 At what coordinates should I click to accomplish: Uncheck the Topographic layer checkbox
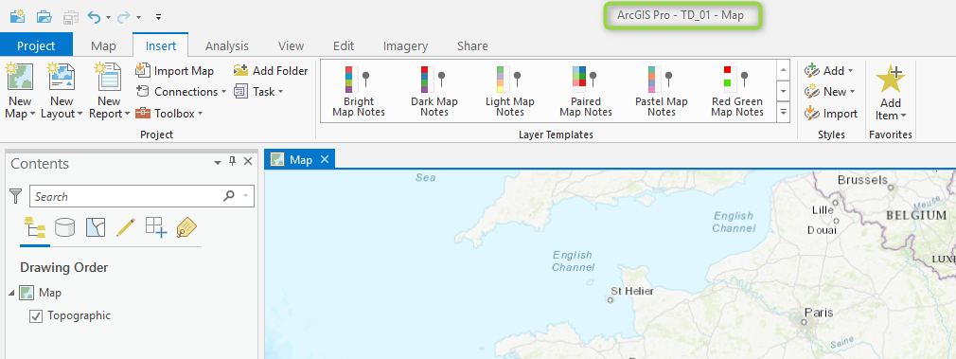coord(36,316)
